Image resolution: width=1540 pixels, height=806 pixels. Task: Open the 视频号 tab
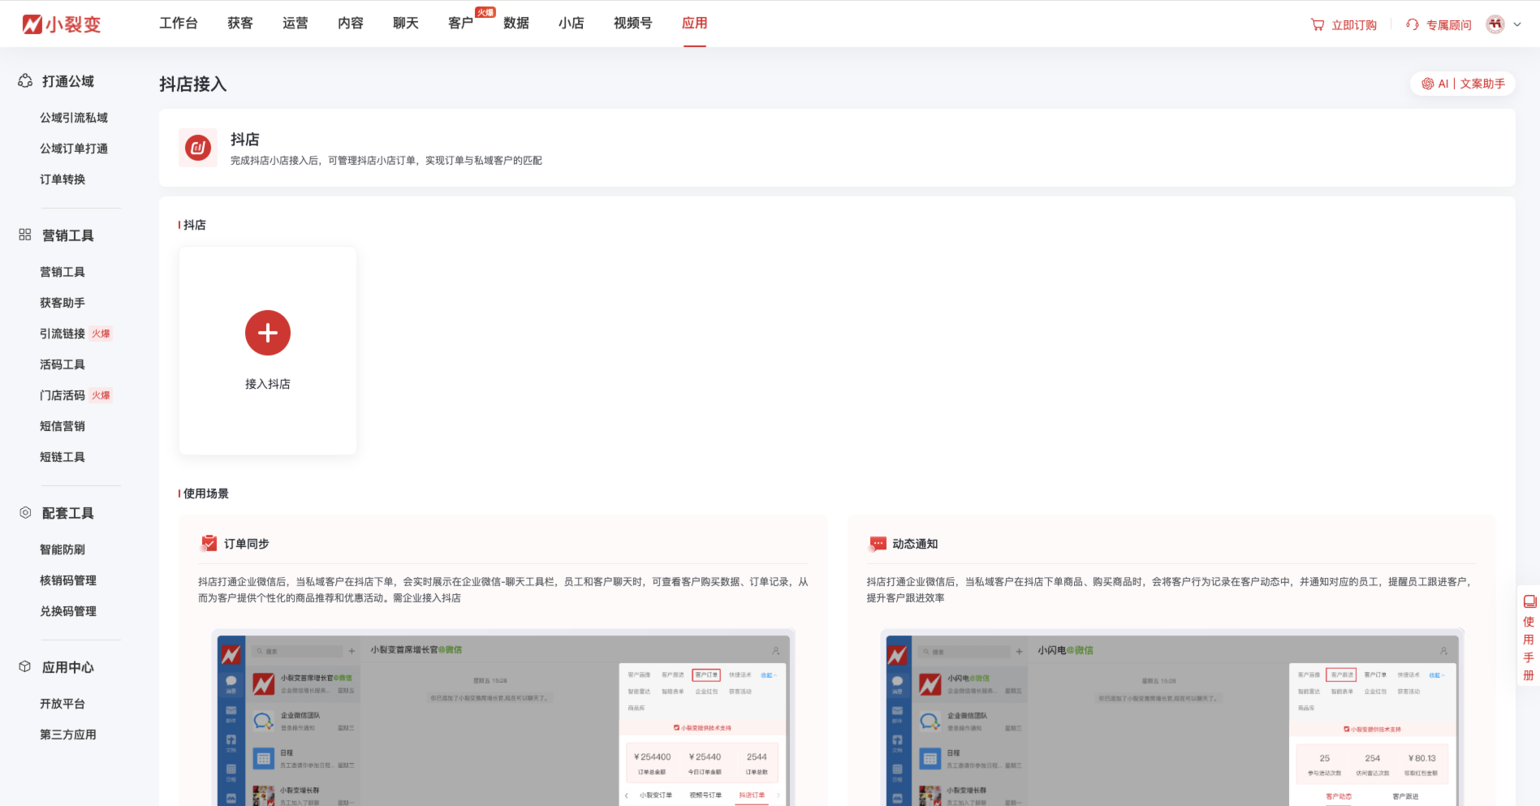coord(633,24)
